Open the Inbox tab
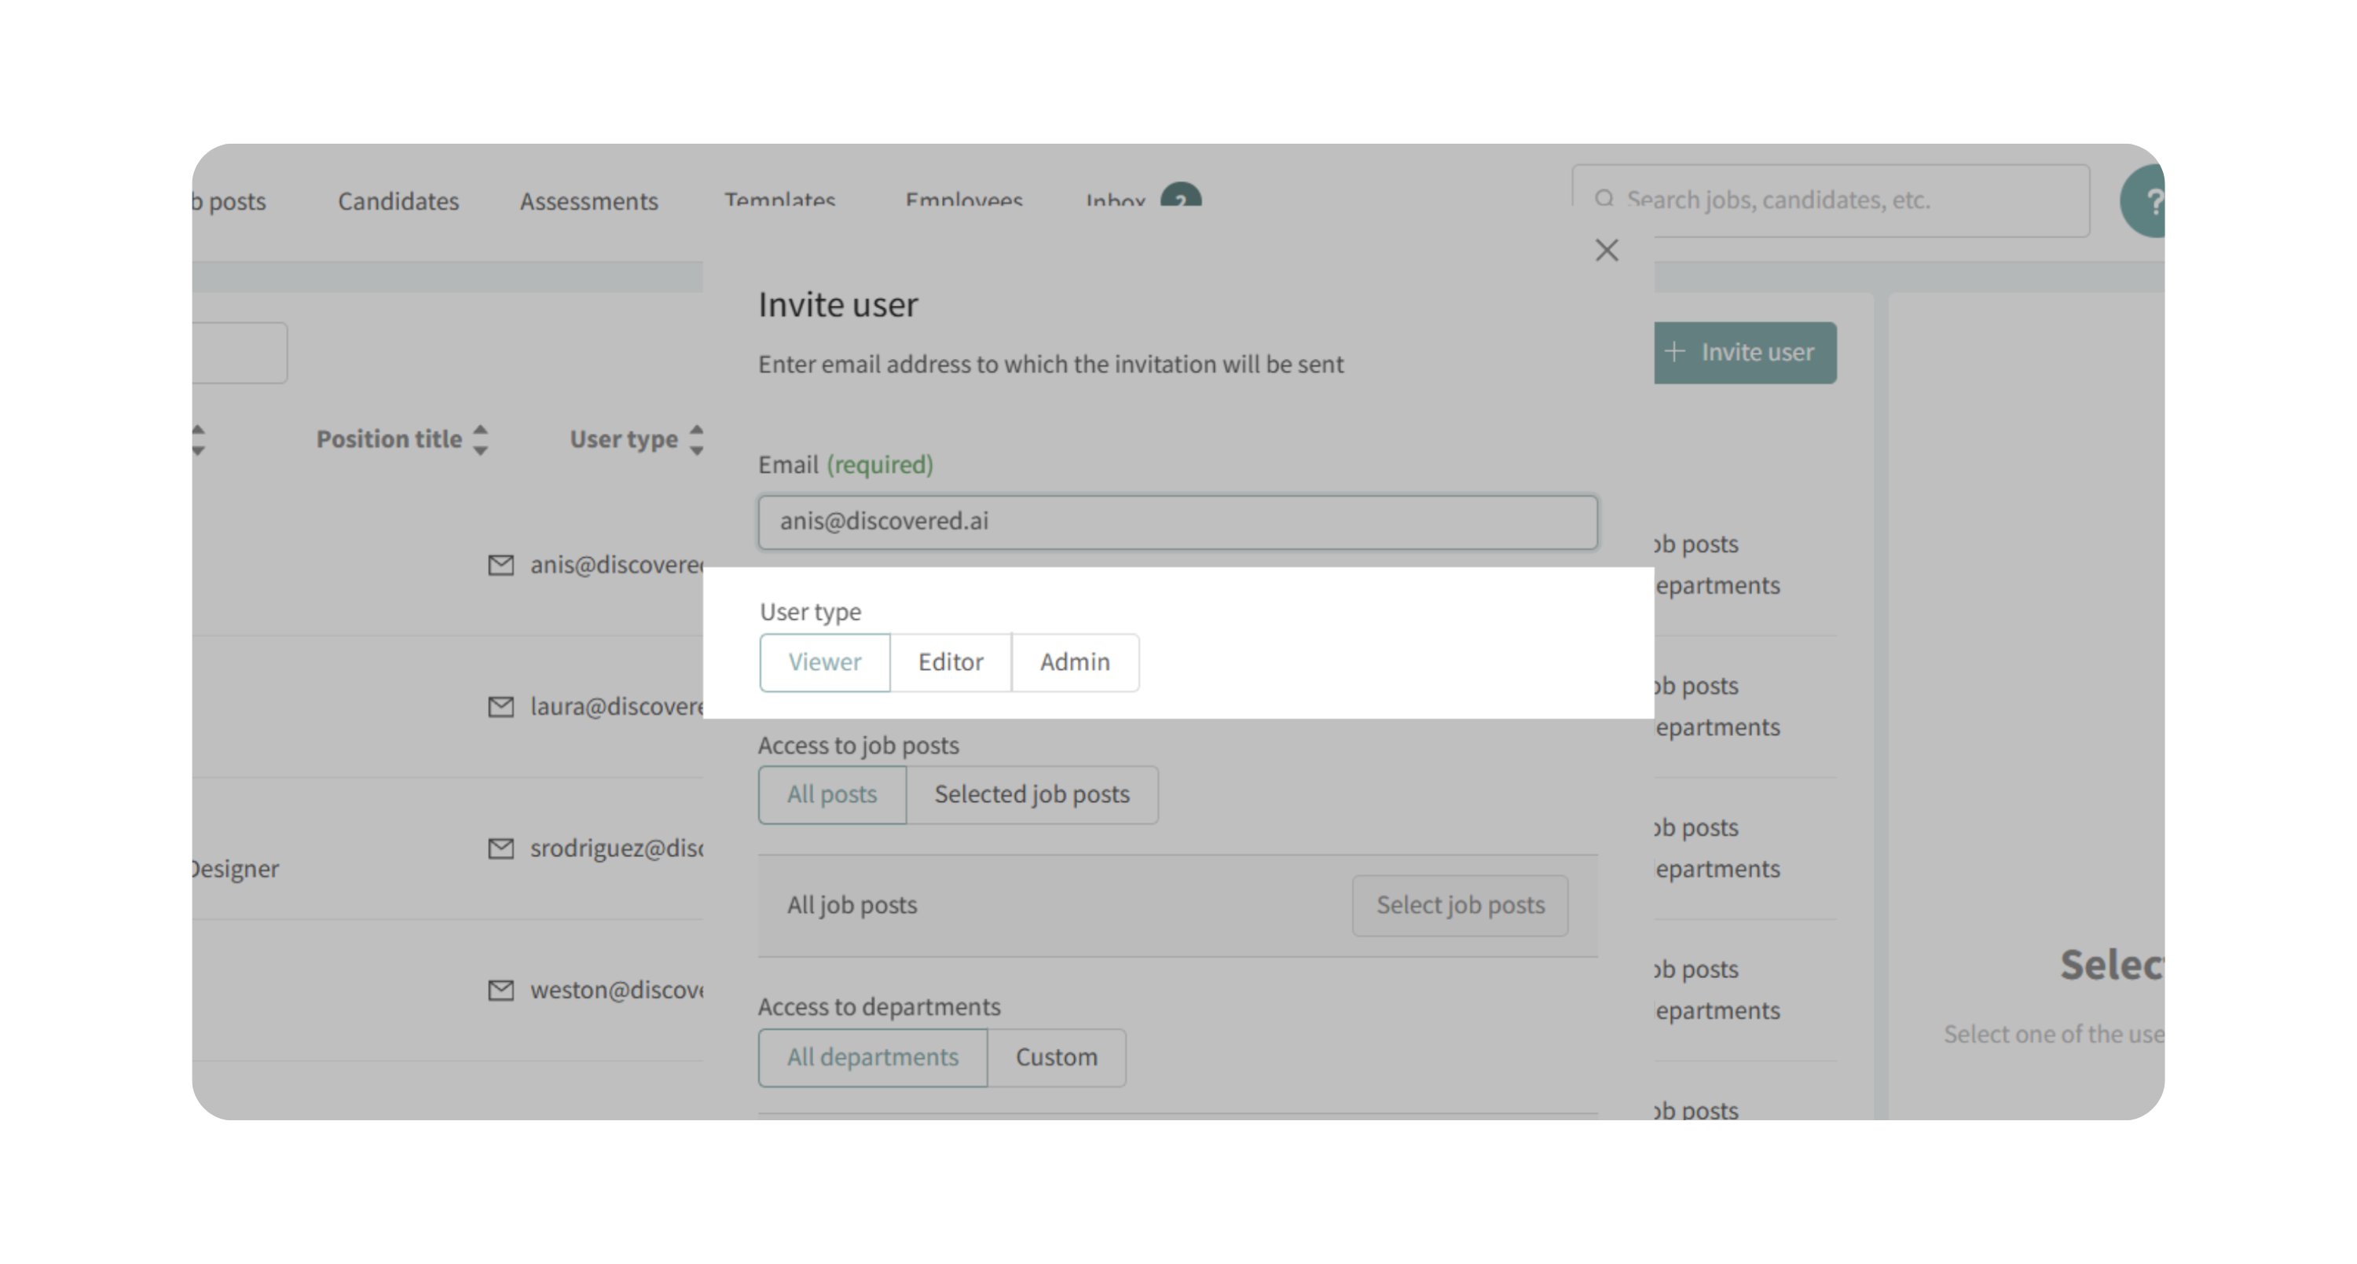Viewport: 2357px width, 1264px height. pos(1116,200)
